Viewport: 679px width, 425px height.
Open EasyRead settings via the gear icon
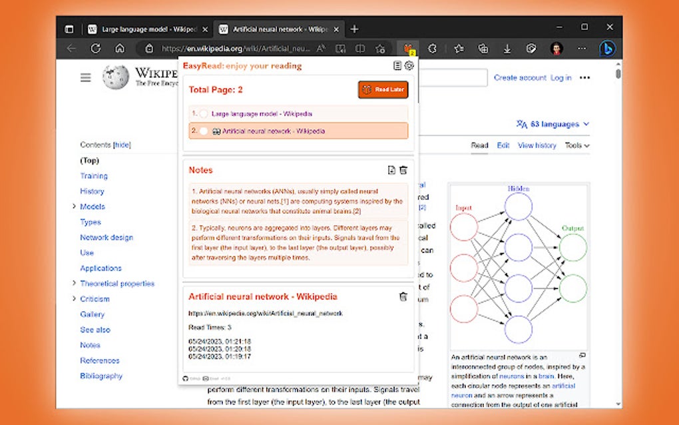coord(409,65)
